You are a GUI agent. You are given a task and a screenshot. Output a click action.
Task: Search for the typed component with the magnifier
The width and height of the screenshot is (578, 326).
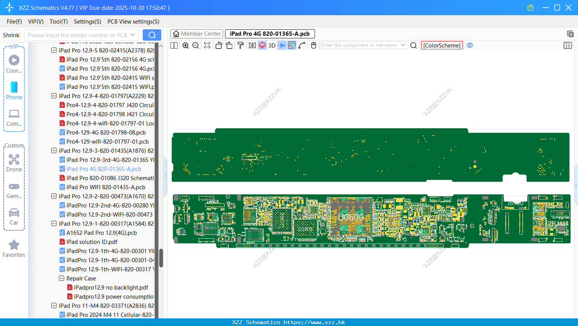click(x=414, y=45)
